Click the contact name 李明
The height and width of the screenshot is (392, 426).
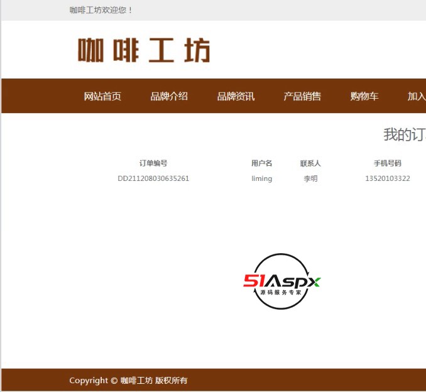click(310, 178)
